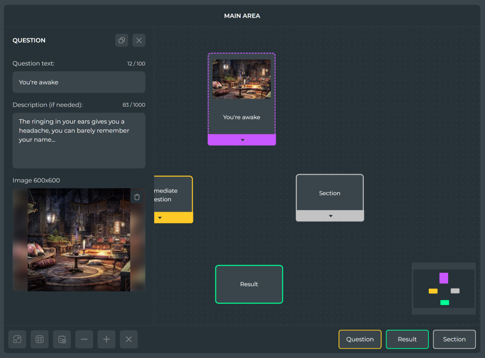Add a new Question node
This screenshot has height=358, width=485.
coord(360,340)
